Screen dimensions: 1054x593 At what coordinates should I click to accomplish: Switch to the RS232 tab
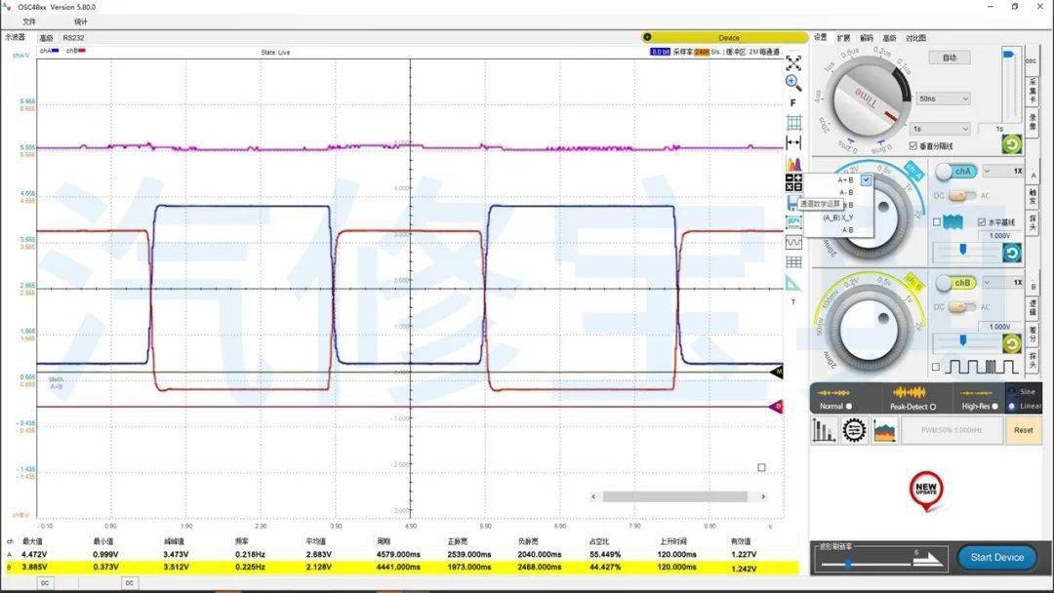[x=73, y=38]
